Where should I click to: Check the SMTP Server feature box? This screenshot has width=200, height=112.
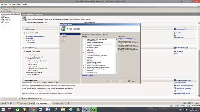coord(86,51)
